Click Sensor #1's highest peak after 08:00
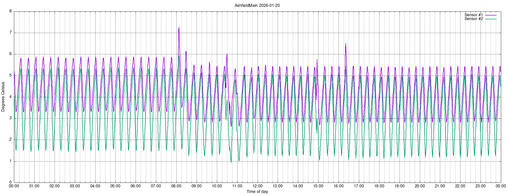 (x=179, y=28)
